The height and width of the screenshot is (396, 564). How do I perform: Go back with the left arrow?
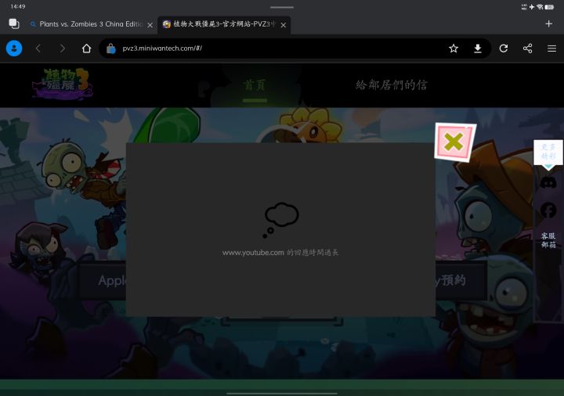38,49
